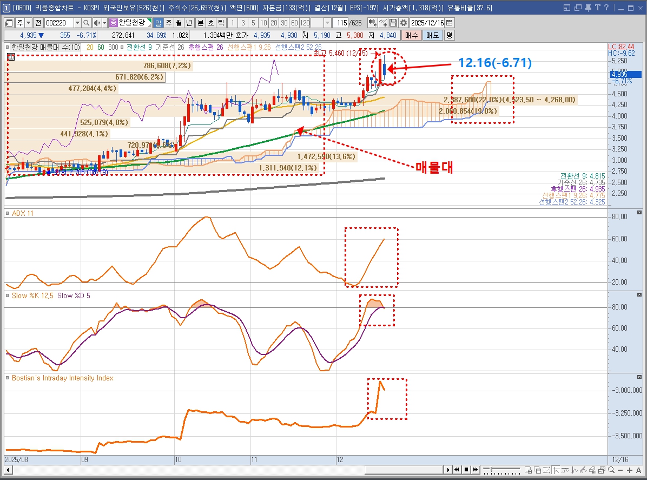Image resolution: width=647 pixels, height=480 pixels.
Task: Click the overlapping windows icon in bottom toolbar
Action: pos(537,470)
